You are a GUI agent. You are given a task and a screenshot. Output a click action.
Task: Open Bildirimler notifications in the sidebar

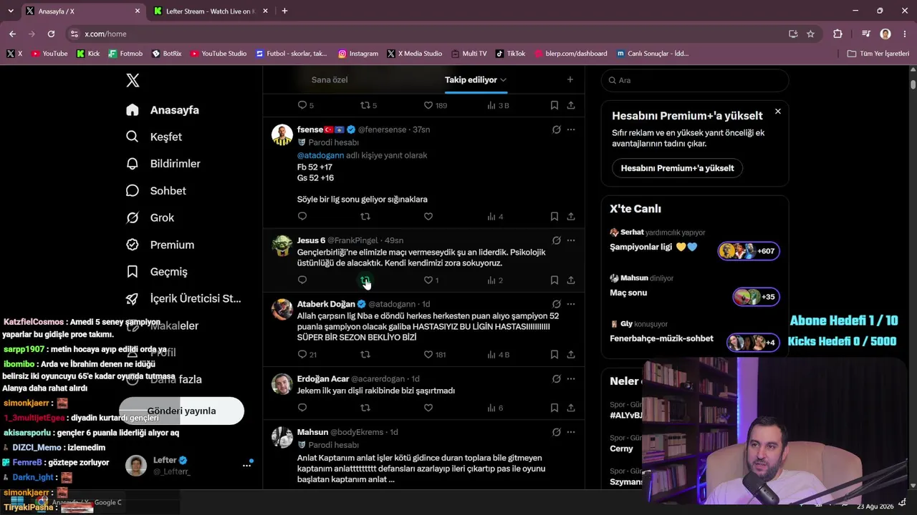(163, 164)
